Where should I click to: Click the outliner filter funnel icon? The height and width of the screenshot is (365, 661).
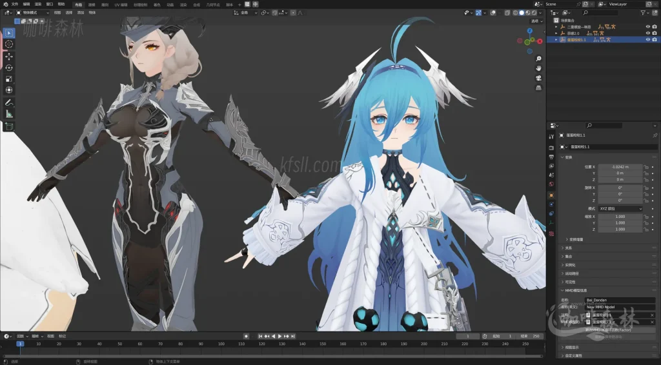click(644, 13)
